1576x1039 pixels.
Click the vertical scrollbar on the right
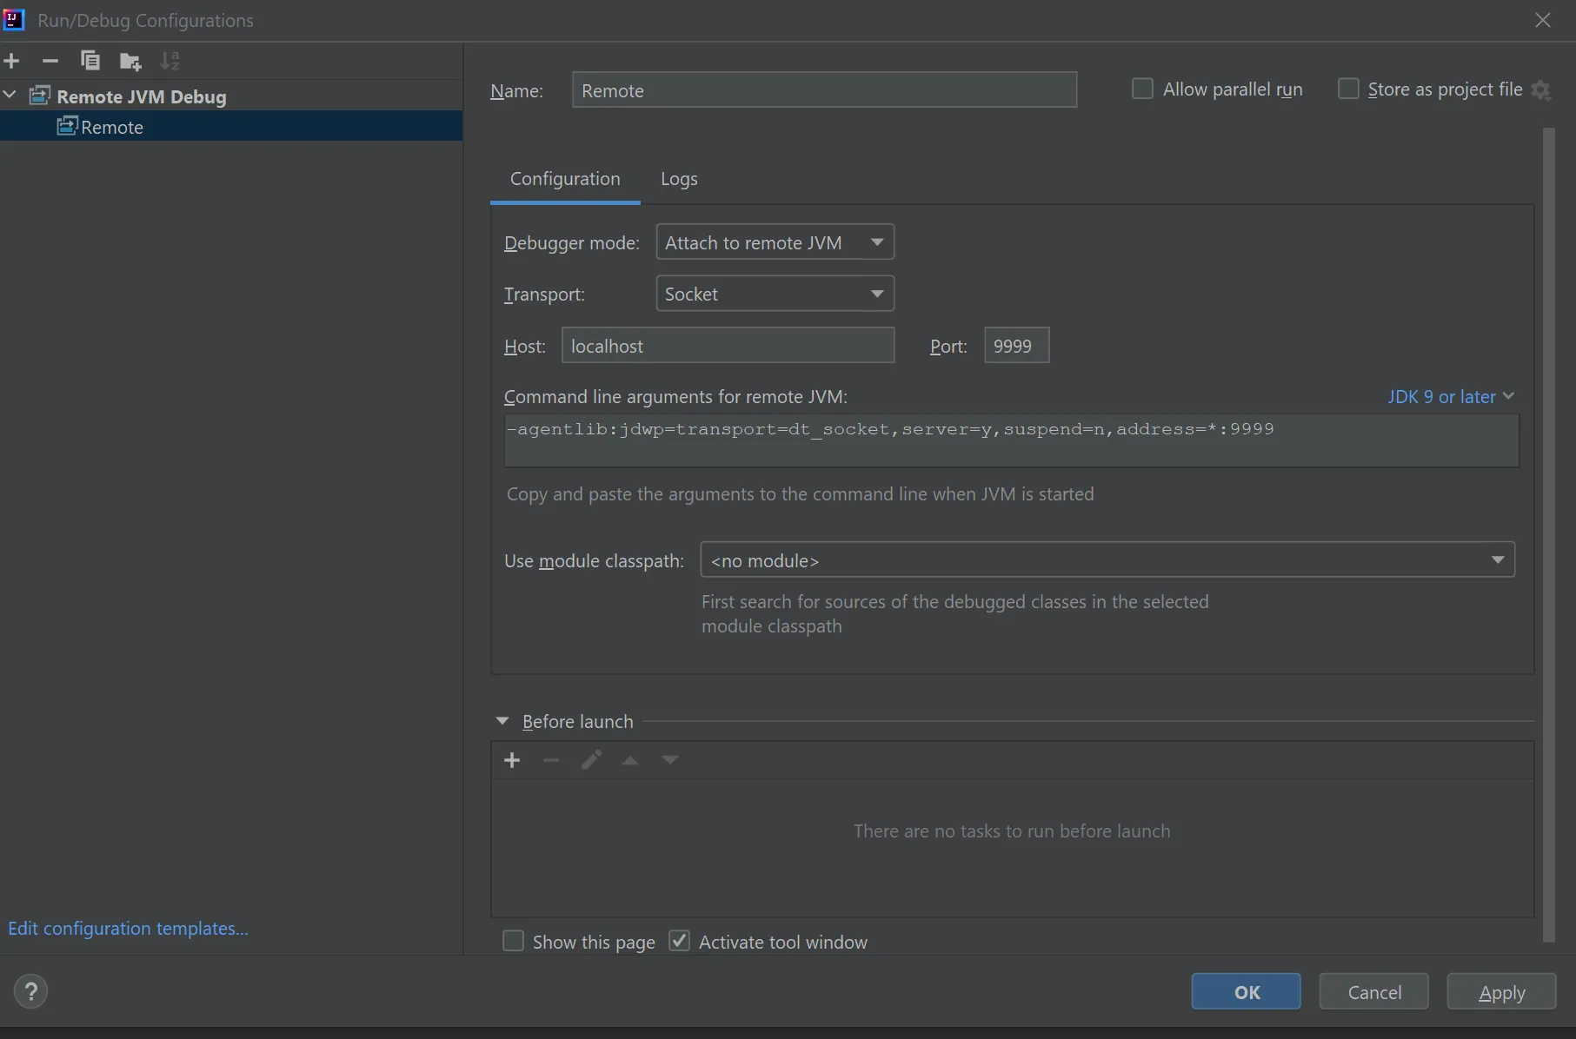pos(1548,521)
